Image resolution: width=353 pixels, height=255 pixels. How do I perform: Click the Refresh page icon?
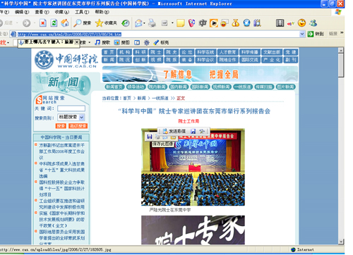[x=54, y=23]
